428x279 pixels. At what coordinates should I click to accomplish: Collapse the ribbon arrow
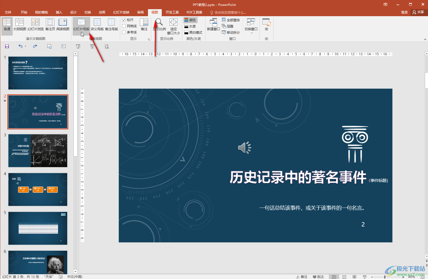[x=425, y=39]
